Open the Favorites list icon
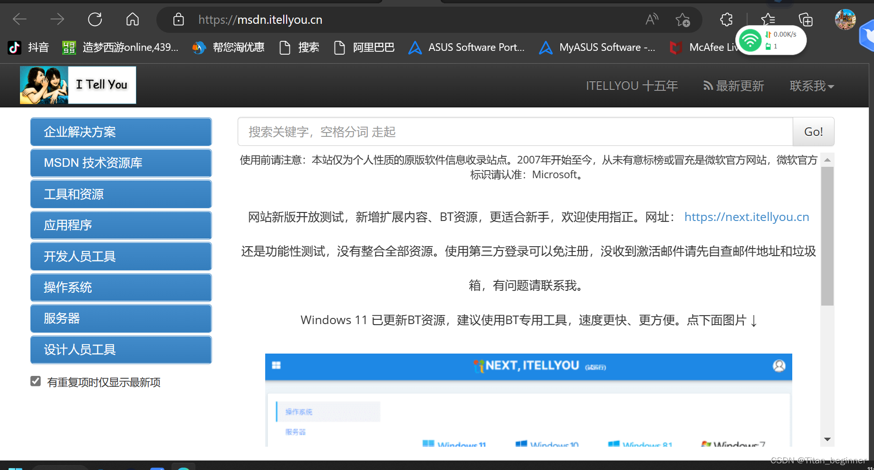Image resolution: width=874 pixels, height=470 pixels. click(768, 19)
